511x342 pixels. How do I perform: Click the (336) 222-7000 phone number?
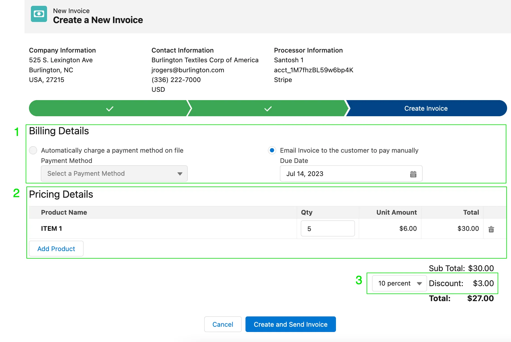(x=176, y=80)
